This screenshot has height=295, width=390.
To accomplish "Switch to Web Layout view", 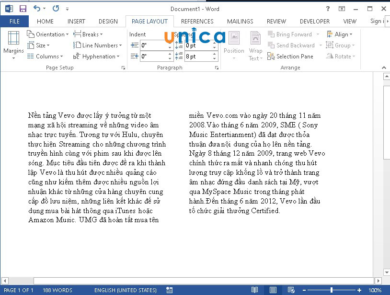I will click(x=291, y=290).
